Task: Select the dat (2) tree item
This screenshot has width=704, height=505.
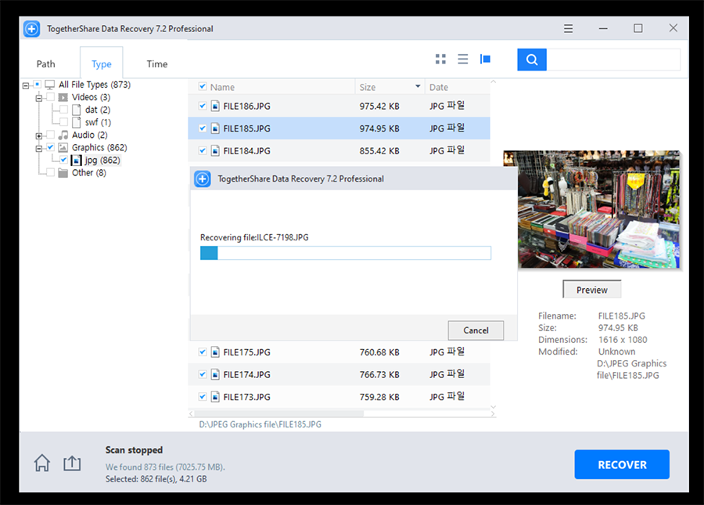Action: pos(98,110)
